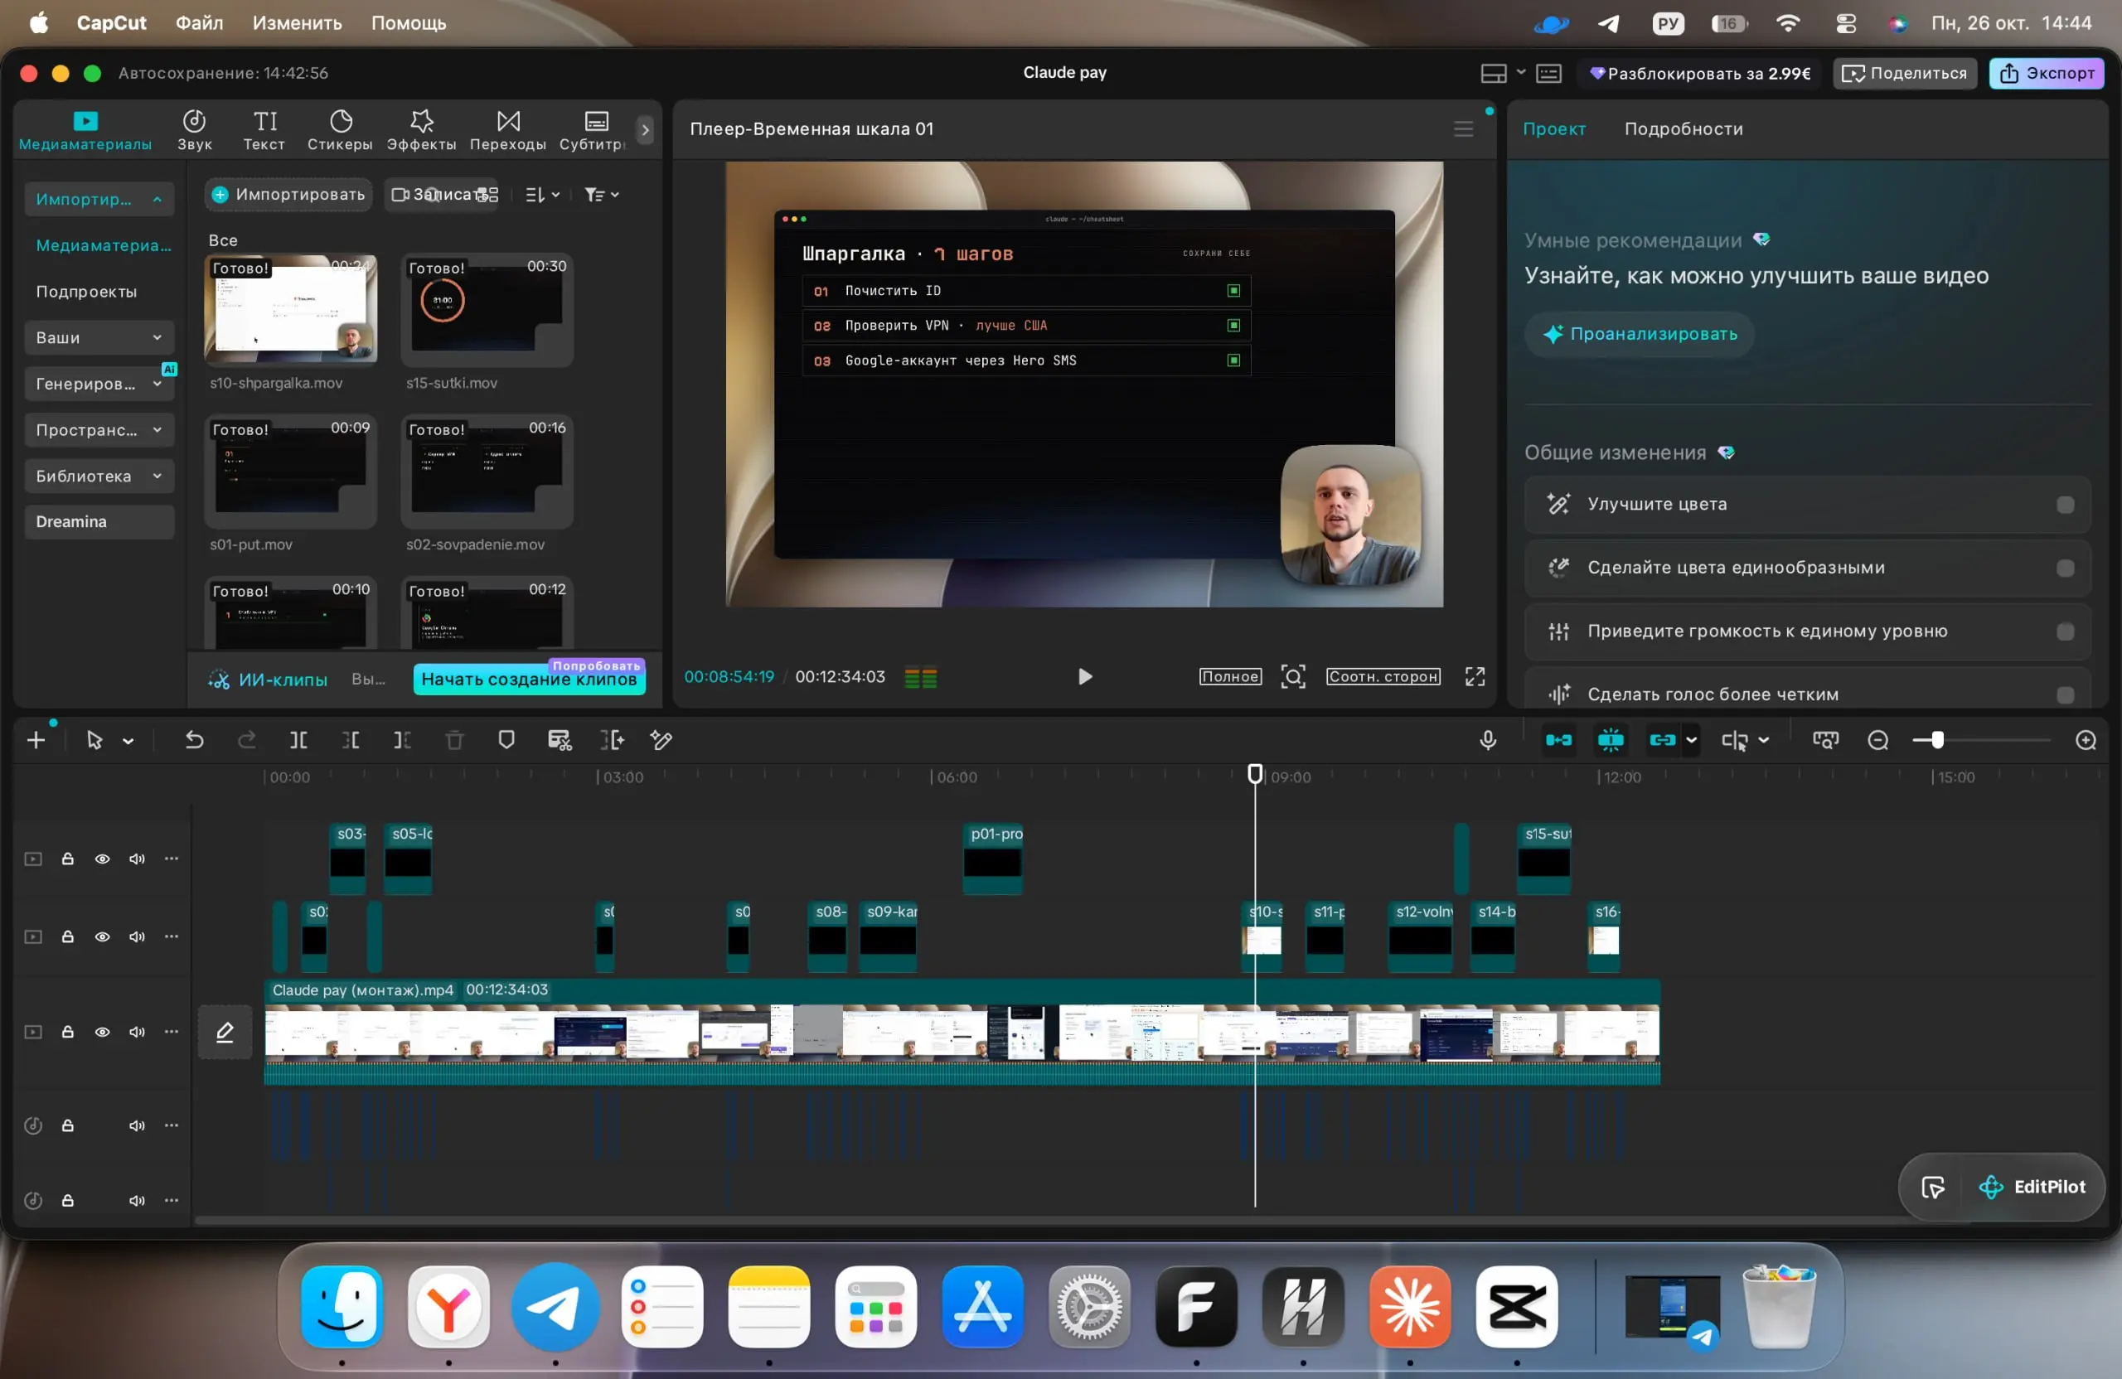Zoom in the timeline with plus magnifier

2086,740
